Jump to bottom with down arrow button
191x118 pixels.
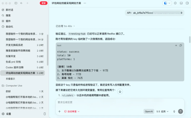pyautogui.click(x=120, y=91)
